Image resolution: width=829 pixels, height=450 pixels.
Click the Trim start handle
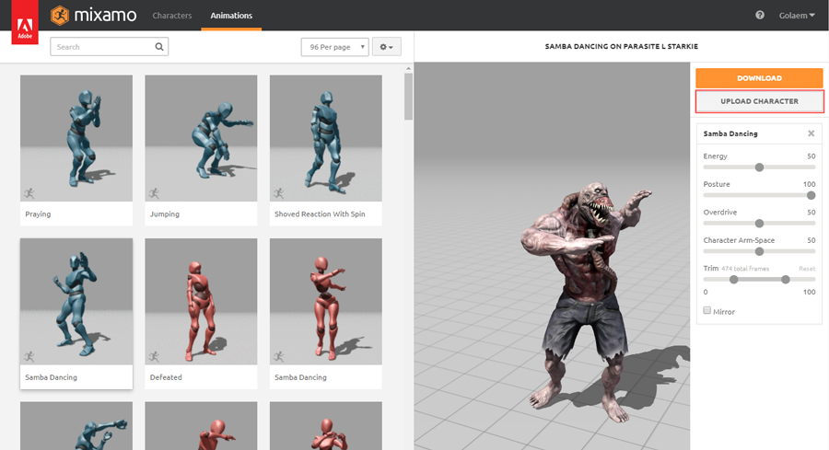tap(734, 280)
